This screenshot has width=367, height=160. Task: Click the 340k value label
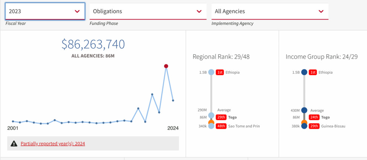(x=203, y=126)
